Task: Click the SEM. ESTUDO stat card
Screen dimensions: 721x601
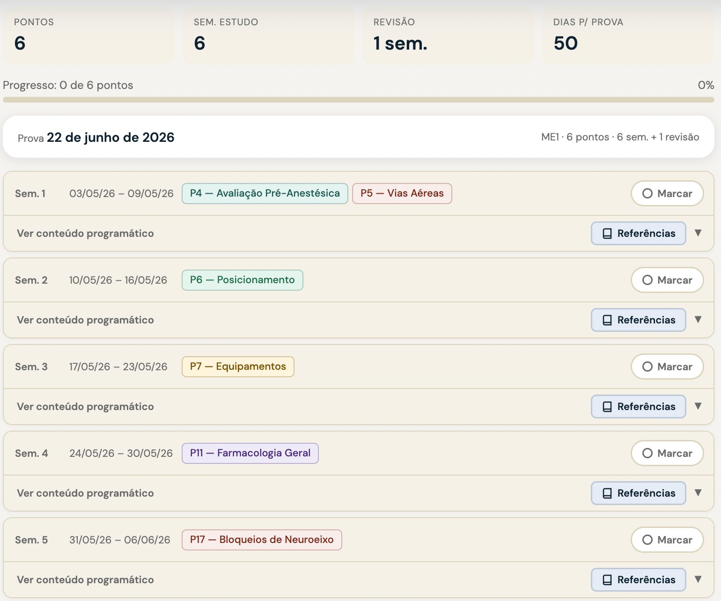Action: [269, 36]
